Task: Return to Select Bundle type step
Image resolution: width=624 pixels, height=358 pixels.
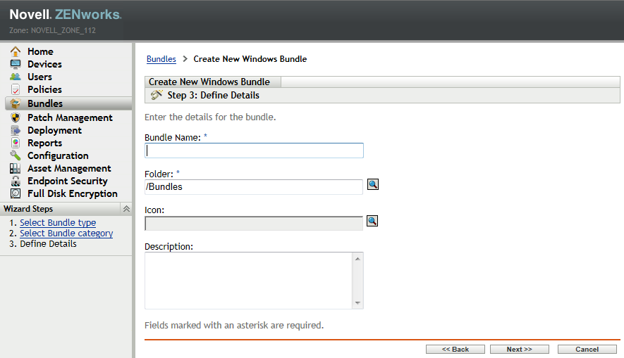Action: pyautogui.click(x=58, y=223)
